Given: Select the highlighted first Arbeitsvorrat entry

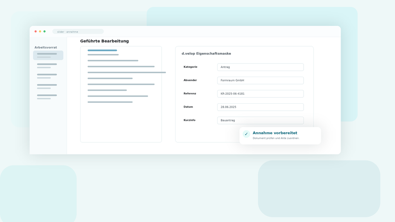Looking at the screenshot, I should tap(48, 55).
